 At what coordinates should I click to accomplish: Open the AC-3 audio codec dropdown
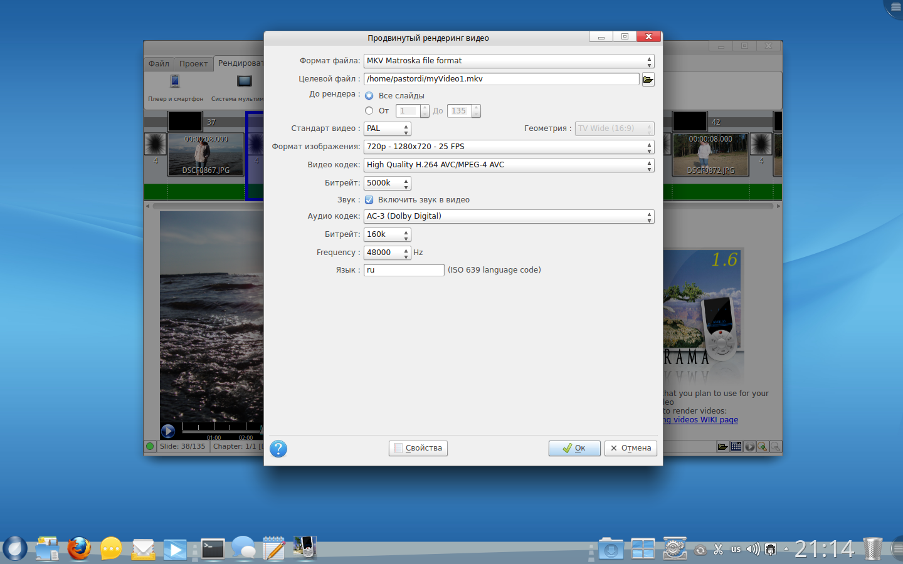click(x=509, y=216)
